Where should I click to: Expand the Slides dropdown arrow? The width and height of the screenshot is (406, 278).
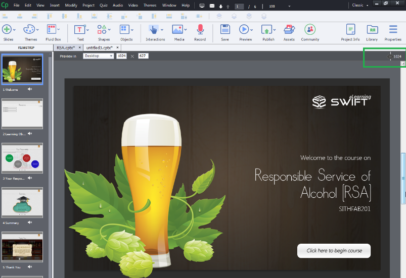point(14,30)
